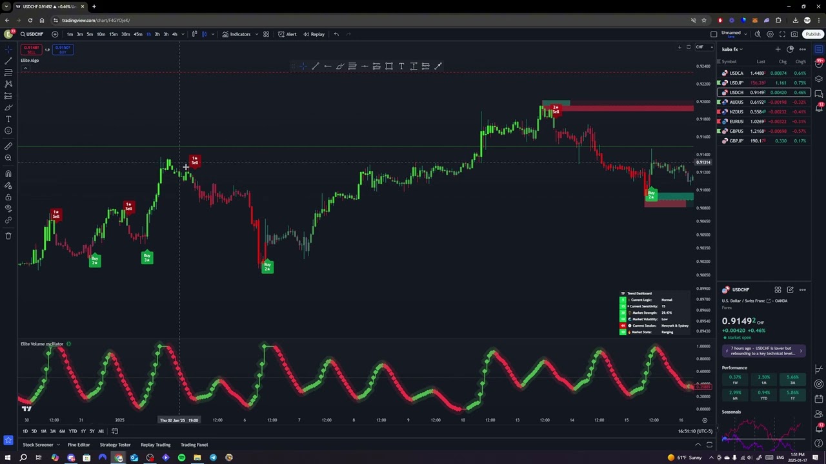Open the Fibonacci tools in left toolbar
Image resolution: width=826 pixels, height=464 pixels.
pos(8,72)
